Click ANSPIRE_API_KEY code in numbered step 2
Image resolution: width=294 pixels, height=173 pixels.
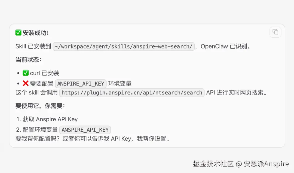(85, 130)
